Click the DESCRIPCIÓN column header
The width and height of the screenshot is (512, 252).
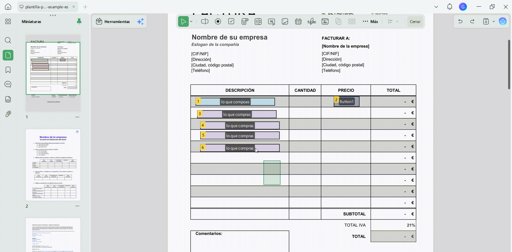[x=240, y=90]
